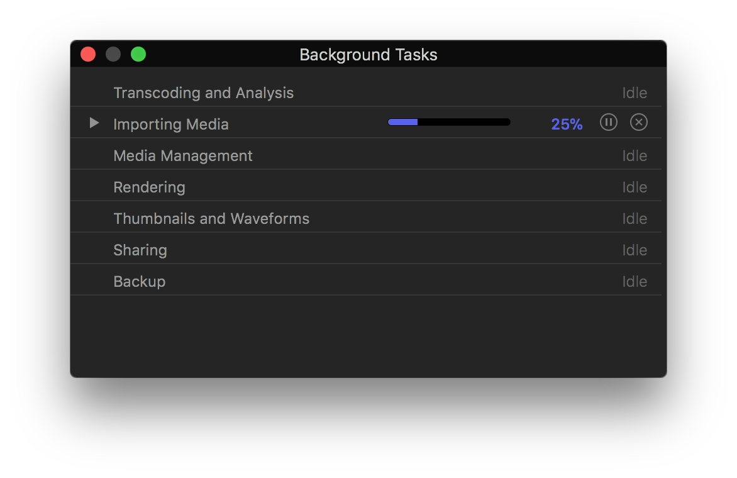Expand the Importing Media disclosure triangle

tap(94, 123)
